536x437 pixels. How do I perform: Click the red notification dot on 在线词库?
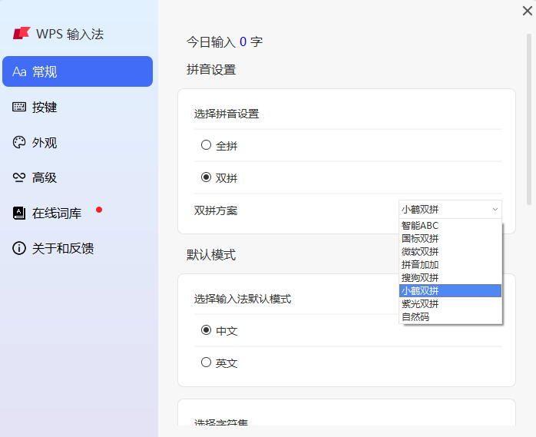click(99, 210)
